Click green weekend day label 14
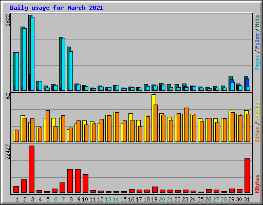Screen dimensions: 263x205 [116, 199]
